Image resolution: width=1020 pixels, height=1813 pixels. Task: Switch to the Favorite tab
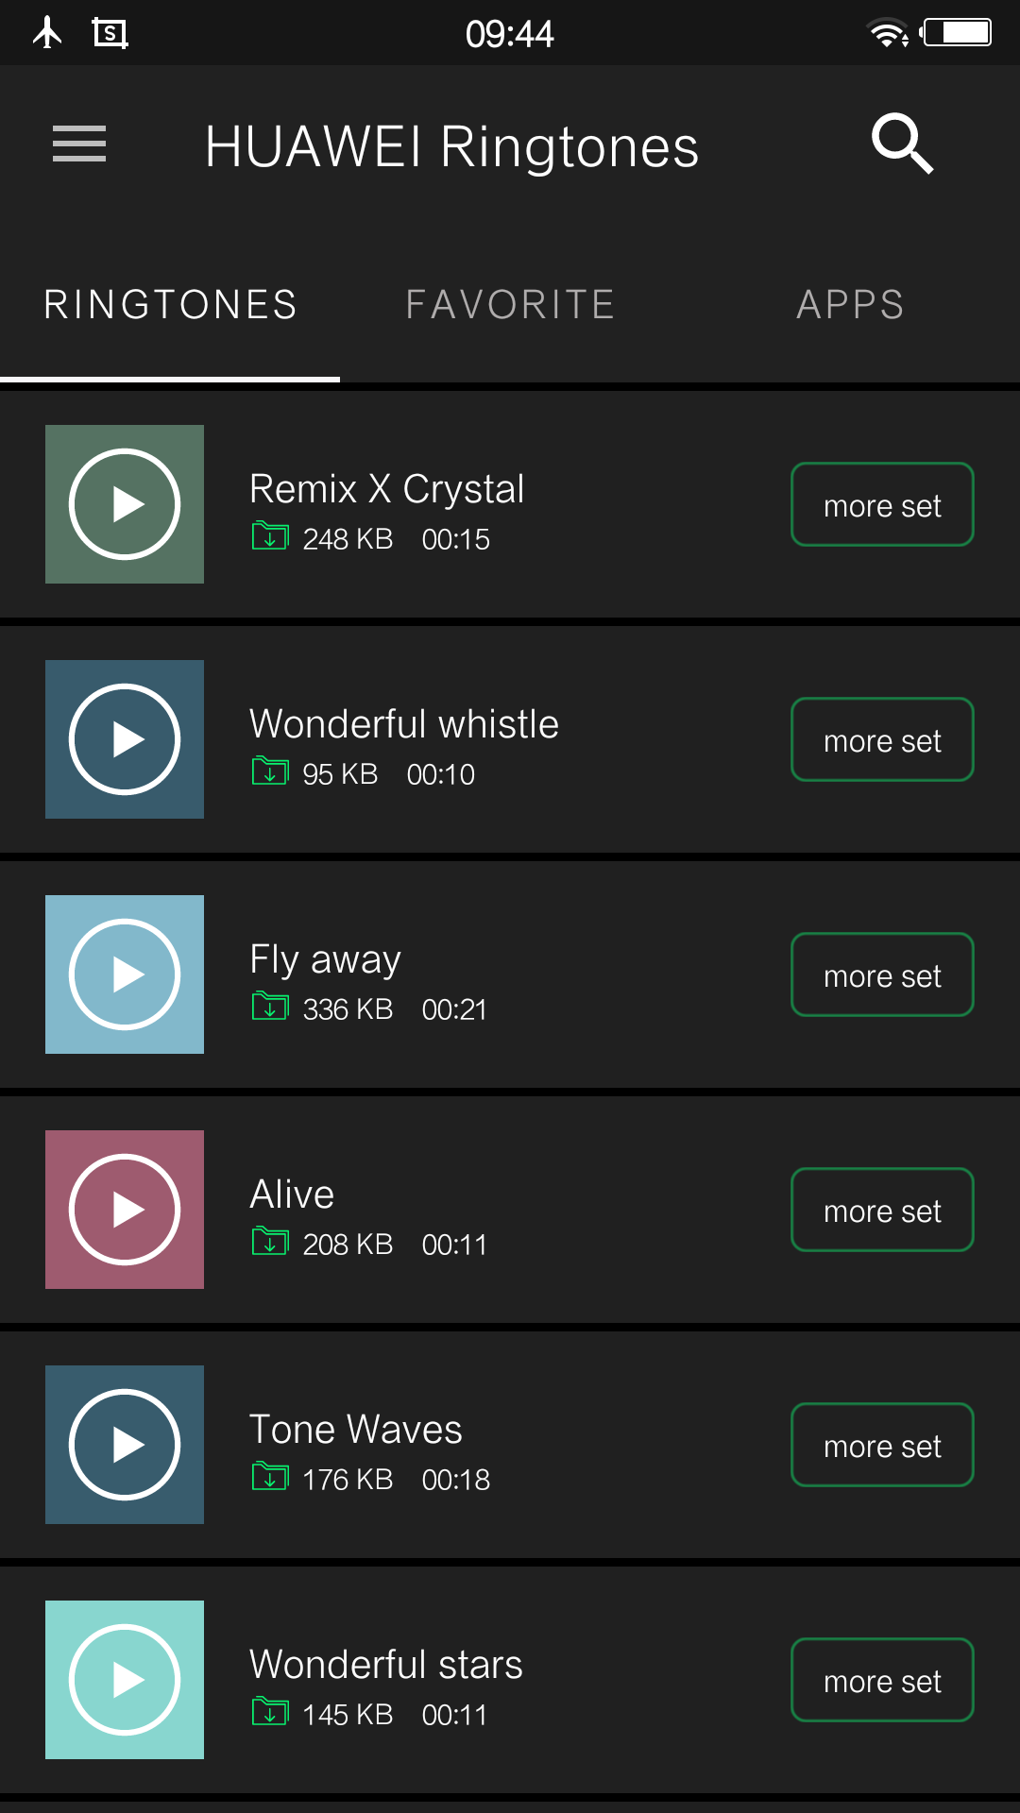(510, 305)
